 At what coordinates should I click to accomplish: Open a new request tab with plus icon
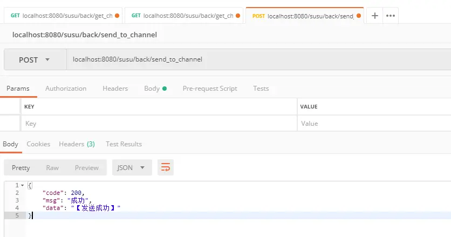[374, 16]
